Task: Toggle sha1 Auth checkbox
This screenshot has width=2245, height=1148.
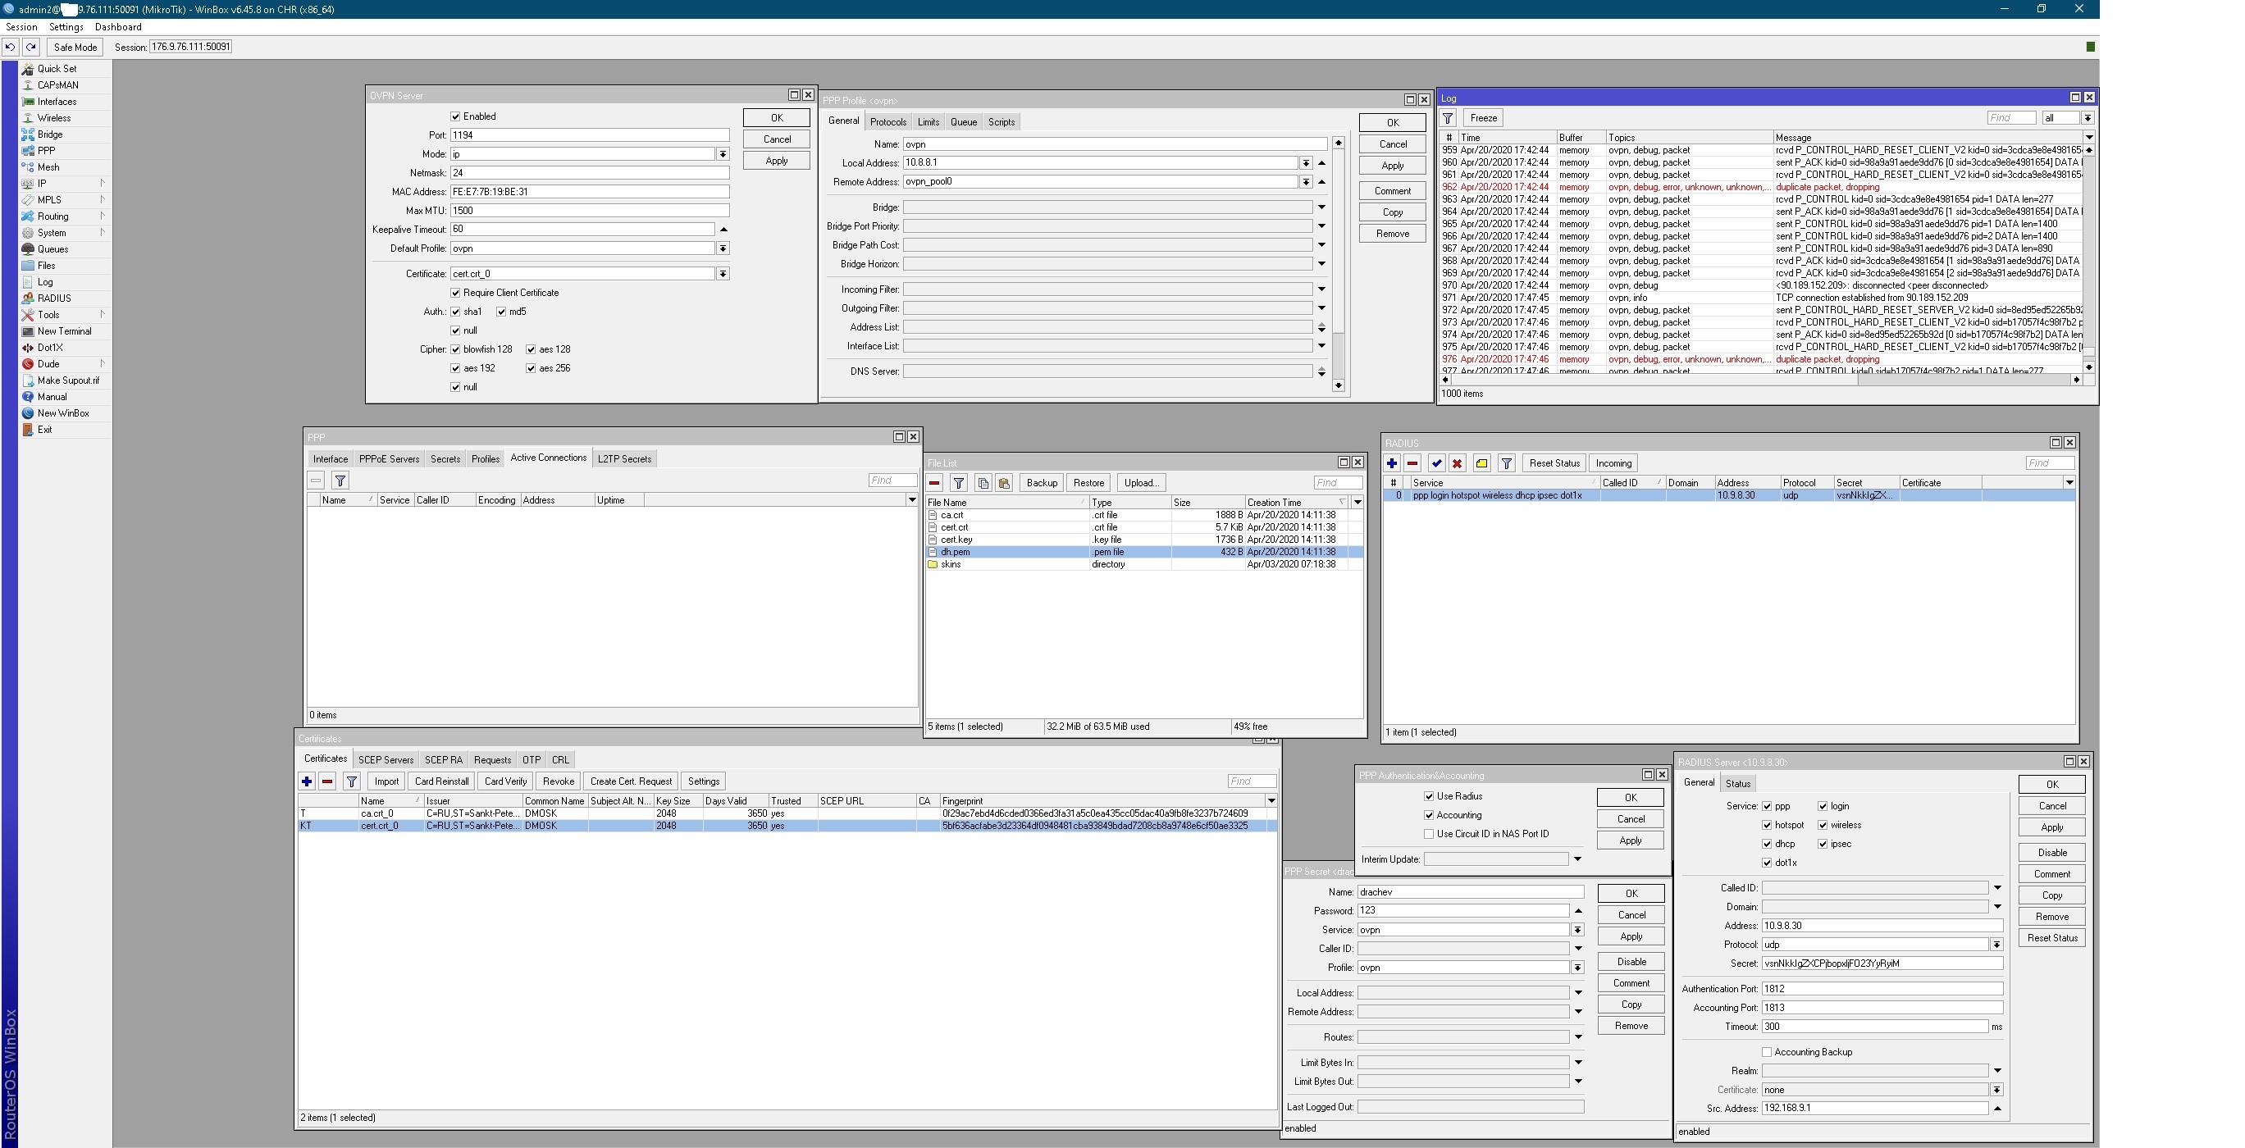Action: pos(455,312)
